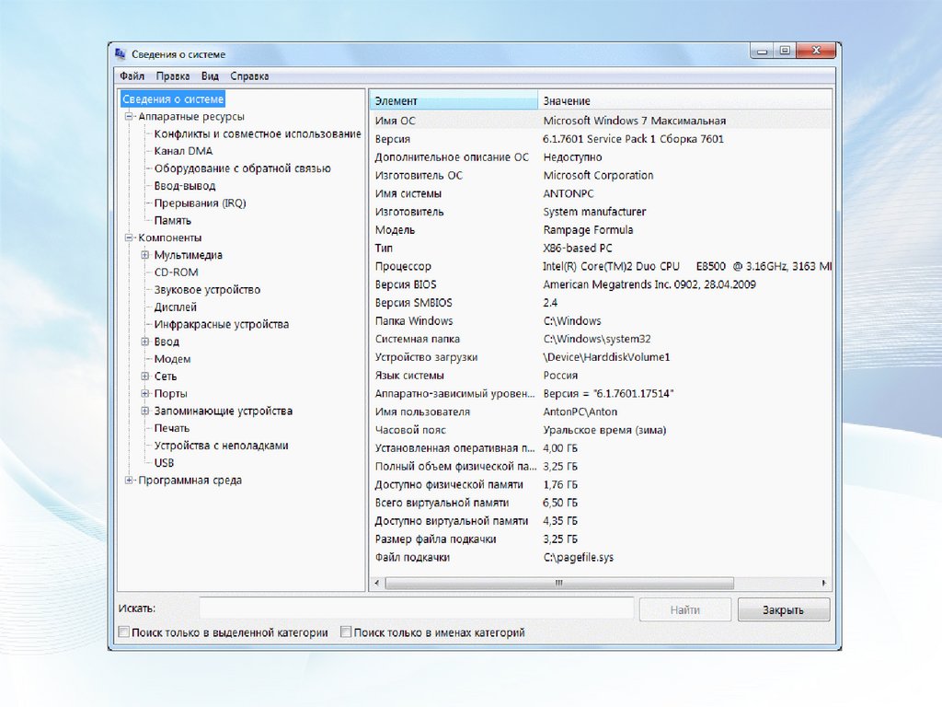Click the horizontal scrollbar thumb
The width and height of the screenshot is (942, 707).
(x=558, y=583)
